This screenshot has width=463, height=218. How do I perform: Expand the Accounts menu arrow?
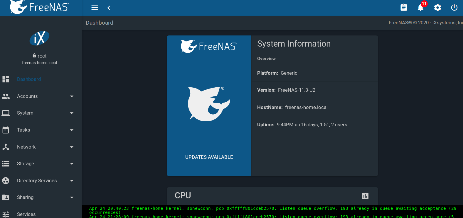tap(72, 96)
